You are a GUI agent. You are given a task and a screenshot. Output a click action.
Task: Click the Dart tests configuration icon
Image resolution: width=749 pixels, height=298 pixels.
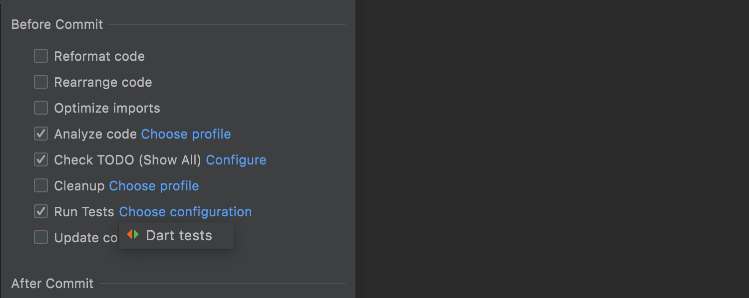(x=133, y=235)
